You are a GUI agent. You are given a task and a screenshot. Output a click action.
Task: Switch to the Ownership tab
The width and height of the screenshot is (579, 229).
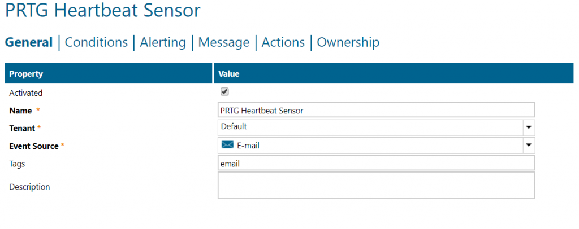(348, 42)
